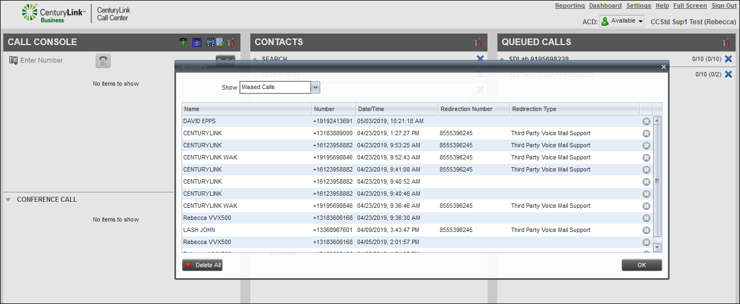Open the Settings link
The image size is (740, 304).
[639, 5]
